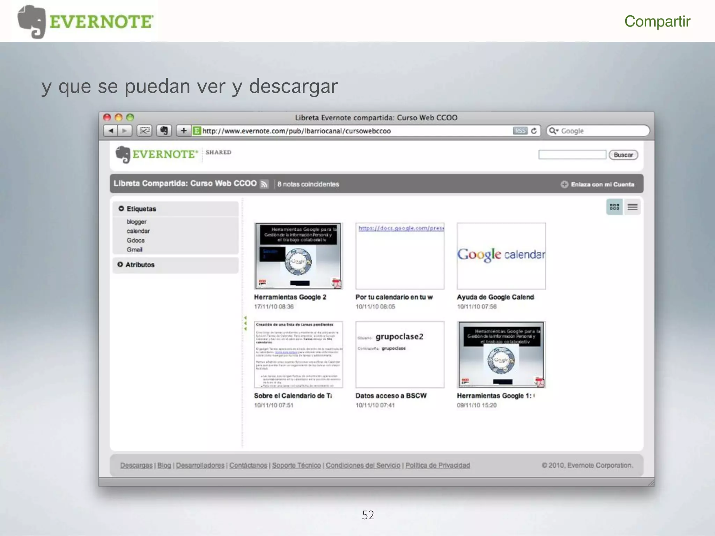This screenshot has width=715, height=536.
Task: Filter notes by the blogger tag
Action: tap(137, 222)
